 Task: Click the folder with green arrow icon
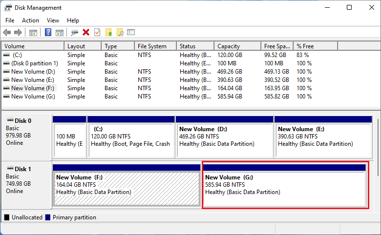tap(109, 33)
